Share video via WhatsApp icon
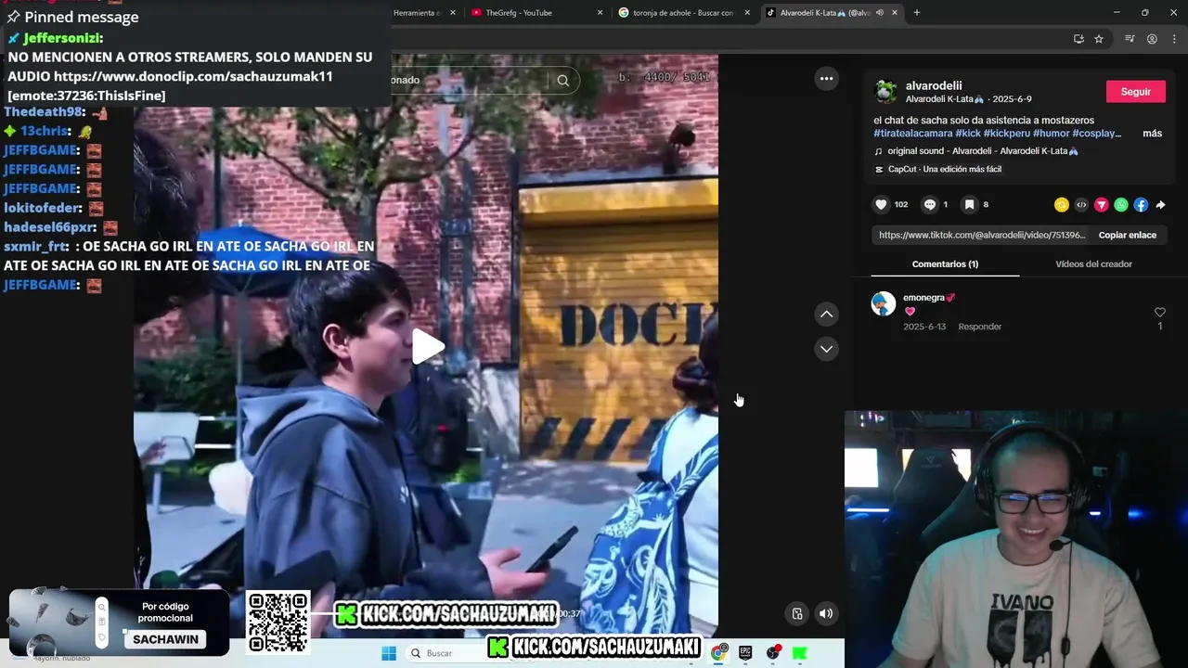The width and height of the screenshot is (1188, 668). click(x=1121, y=205)
